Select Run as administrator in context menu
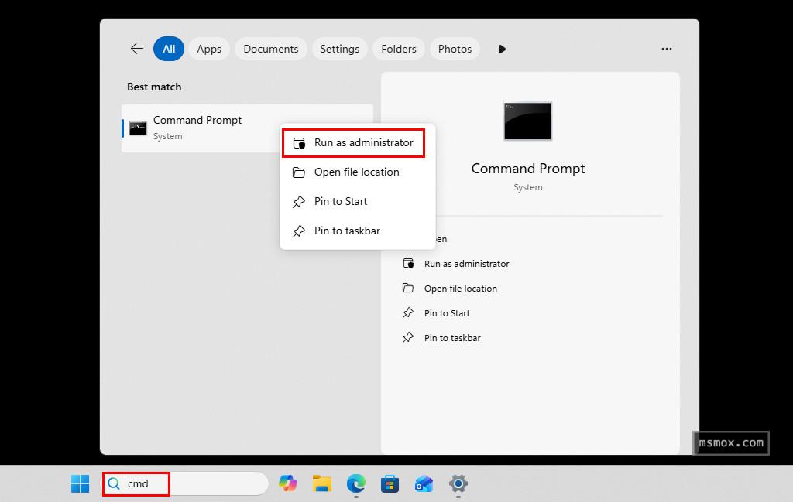The image size is (793, 502). (363, 143)
